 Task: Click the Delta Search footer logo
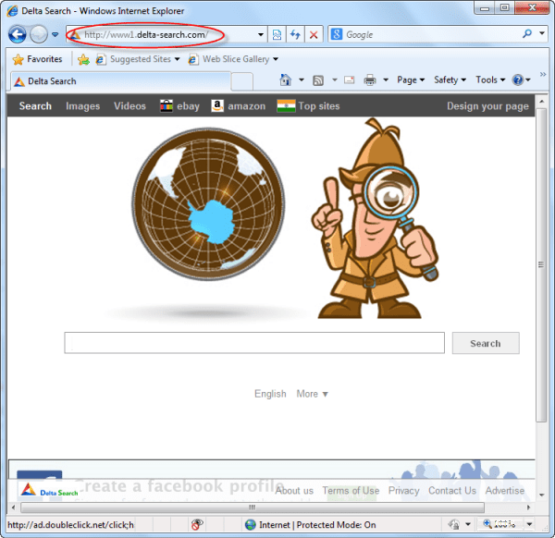click(49, 490)
